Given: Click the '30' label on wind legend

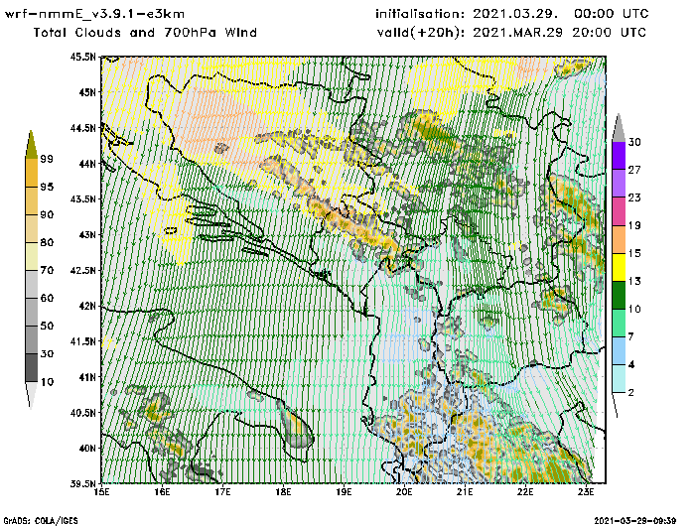Looking at the screenshot, I should coord(634,142).
